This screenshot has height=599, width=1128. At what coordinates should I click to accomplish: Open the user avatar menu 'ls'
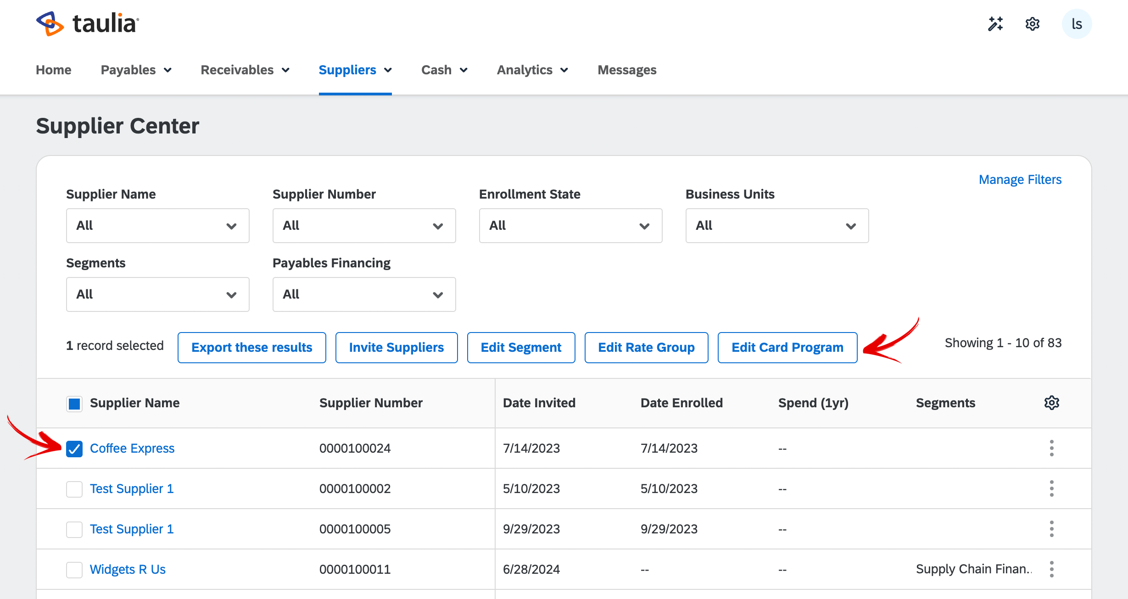[x=1077, y=24]
